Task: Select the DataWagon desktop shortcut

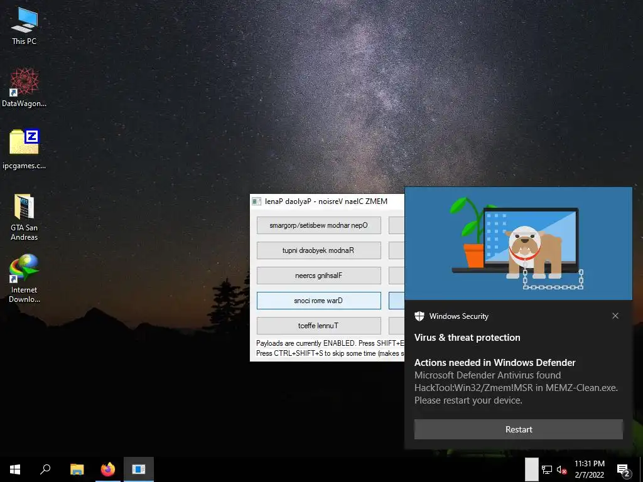Action: tap(24, 87)
